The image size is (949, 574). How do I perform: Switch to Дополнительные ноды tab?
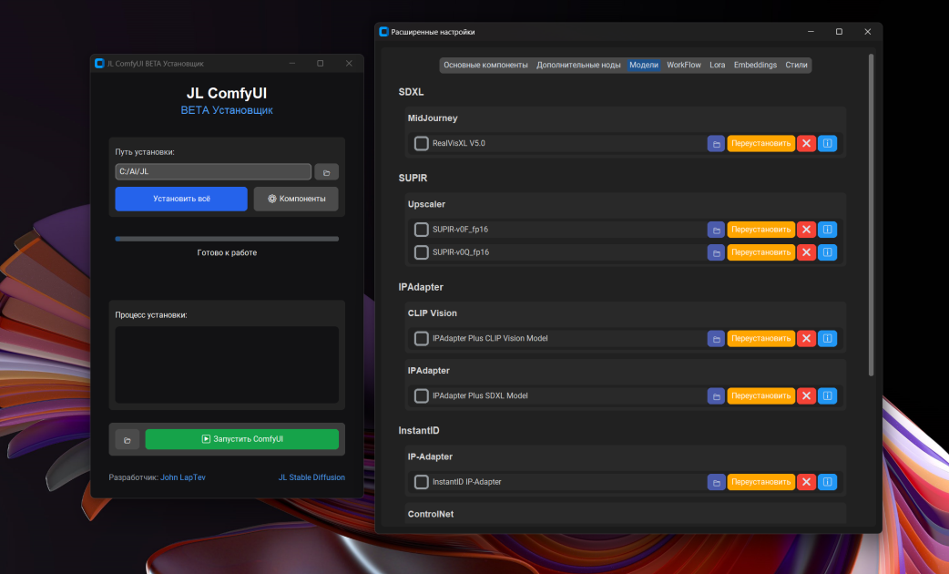click(578, 65)
